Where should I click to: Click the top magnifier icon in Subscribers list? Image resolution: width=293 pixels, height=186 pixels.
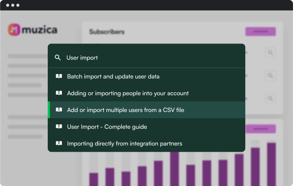click(270, 53)
